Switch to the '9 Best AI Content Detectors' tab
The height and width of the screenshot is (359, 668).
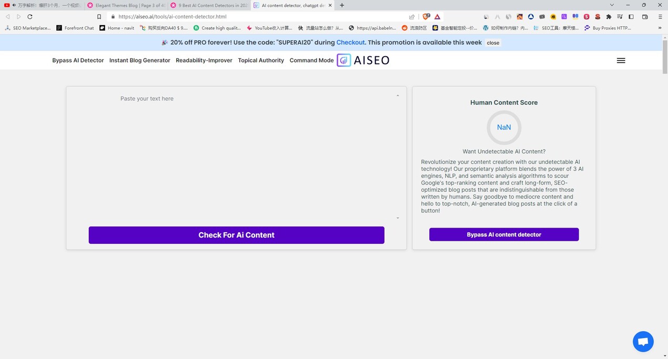click(x=209, y=5)
